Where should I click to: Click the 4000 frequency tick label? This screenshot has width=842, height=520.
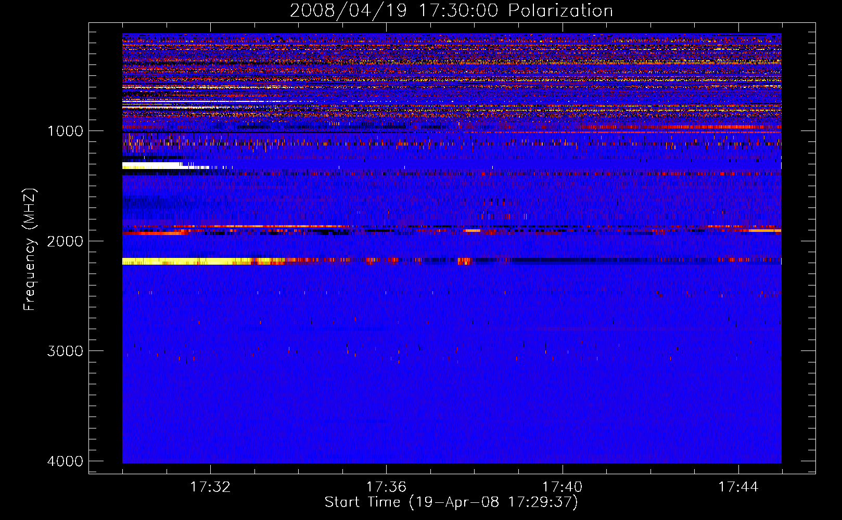pyautogui.click(x=65, y=461)
